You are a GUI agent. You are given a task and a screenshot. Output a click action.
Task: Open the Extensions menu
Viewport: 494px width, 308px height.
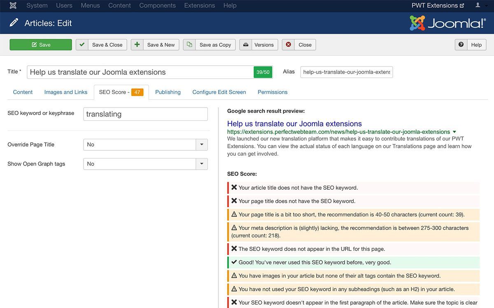pos(200,5)
